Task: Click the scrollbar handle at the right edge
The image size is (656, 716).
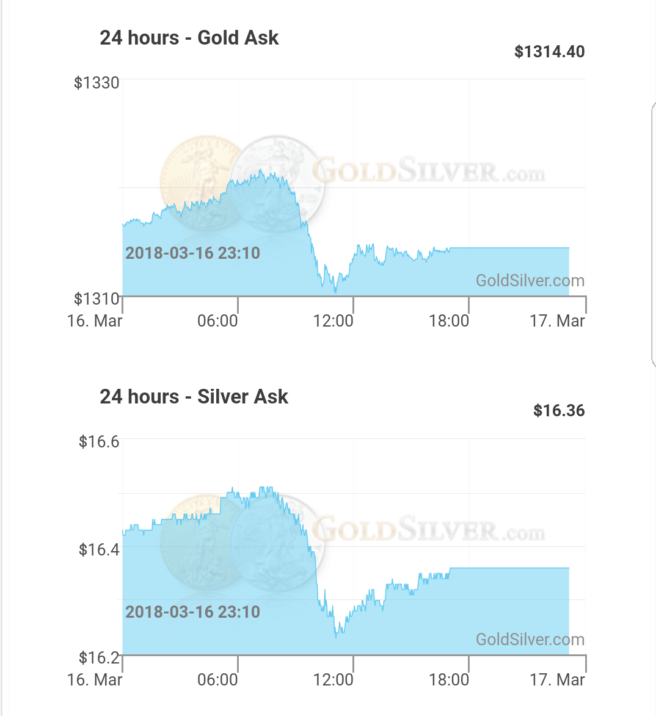Action: [x=654, y=234]
